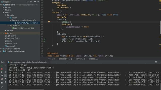Image resolution: width=161 pixels, height=90 pixels.
Task: Collapse the resources folder
Action: [x=8, y=25]
